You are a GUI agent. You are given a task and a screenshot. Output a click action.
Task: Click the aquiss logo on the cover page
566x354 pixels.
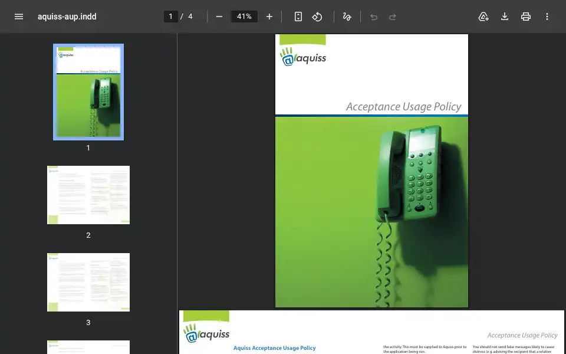tap(302, 57)
